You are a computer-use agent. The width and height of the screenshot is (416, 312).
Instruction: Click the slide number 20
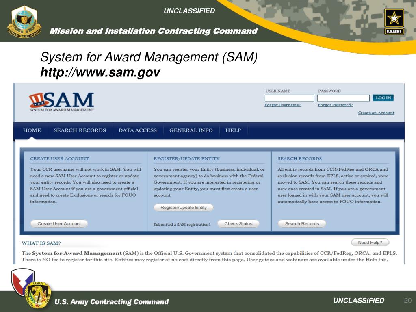tap(408, 300)
